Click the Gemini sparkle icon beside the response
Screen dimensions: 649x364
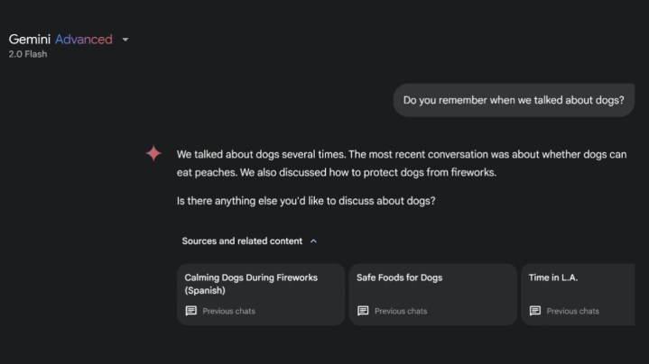(153, 154)
